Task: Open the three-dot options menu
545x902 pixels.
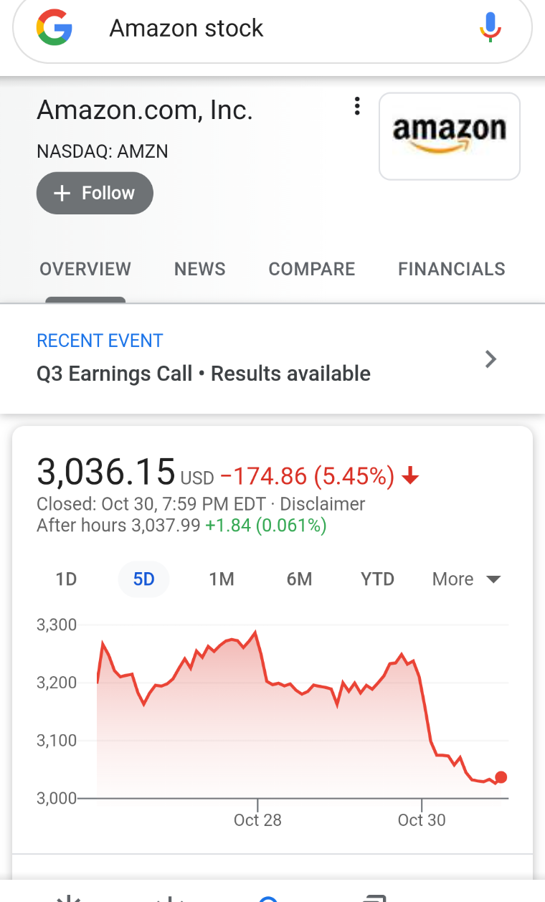Action: (x=356, y=107)
